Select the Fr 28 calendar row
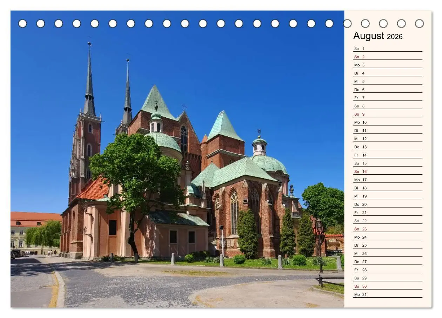 click(x=388, y=270)
